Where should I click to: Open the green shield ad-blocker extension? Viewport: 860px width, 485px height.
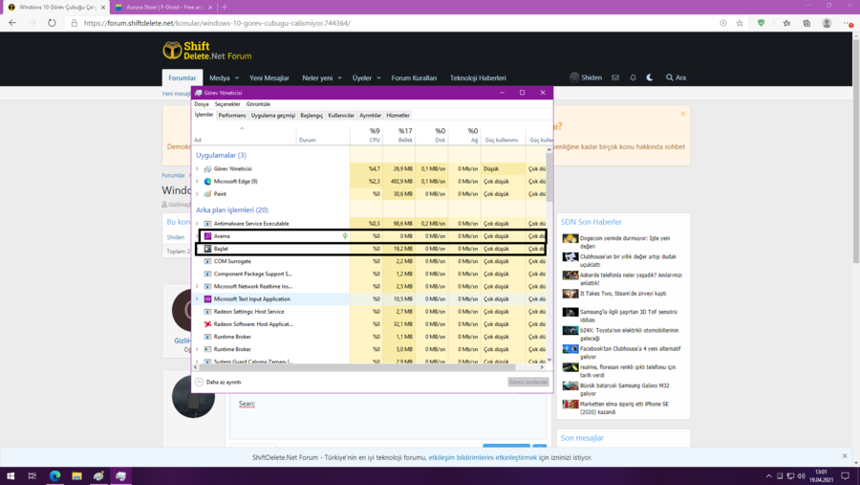761,23
